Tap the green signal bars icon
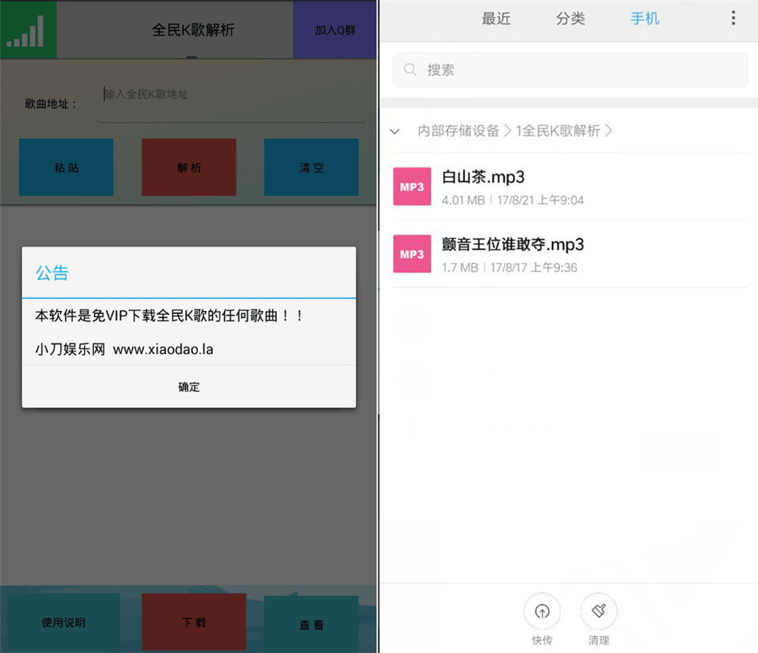 (28, 30)
